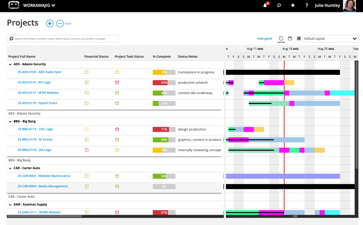Collapse the CAR - Carter Auto group

tap(10, 168)
